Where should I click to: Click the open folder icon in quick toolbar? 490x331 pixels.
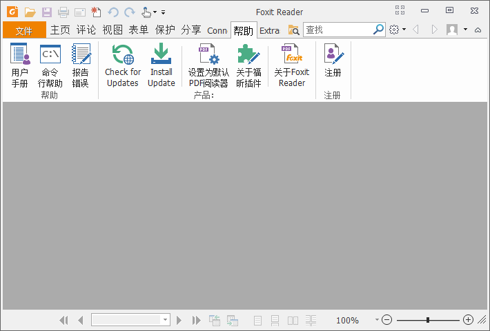30,12
